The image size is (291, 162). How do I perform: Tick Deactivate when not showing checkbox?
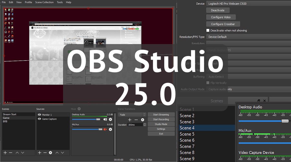[x=208, y=30]
